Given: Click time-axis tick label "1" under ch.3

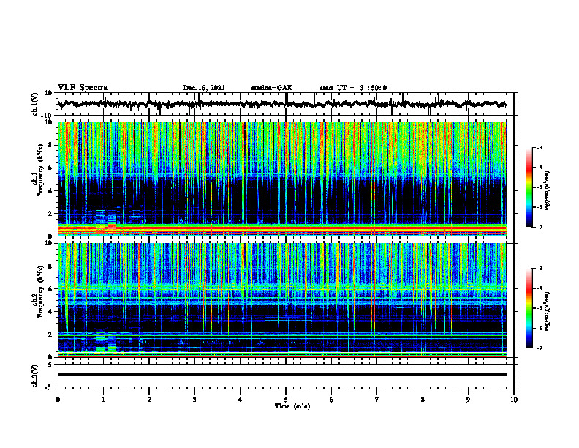Looking at the screenshot, I should [103, 400].
